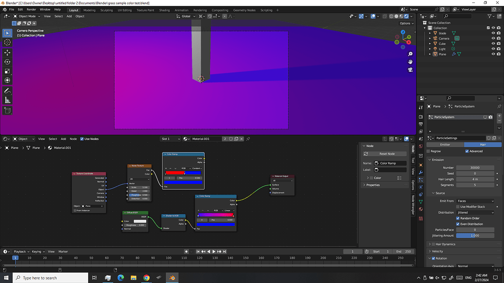Open Microsoft Edge from the taskbar

click(121, 278)
